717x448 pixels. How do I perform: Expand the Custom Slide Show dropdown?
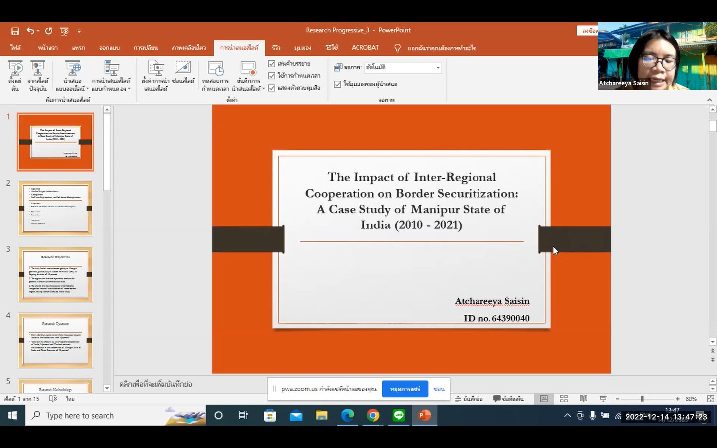click(x=129, y=89)
